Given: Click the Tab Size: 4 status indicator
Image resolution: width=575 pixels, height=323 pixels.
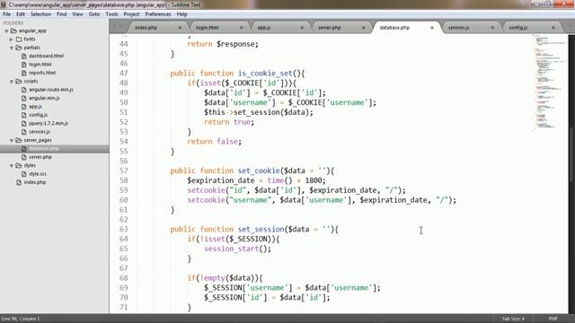Looking at the screenshot, I should (513, 319).
